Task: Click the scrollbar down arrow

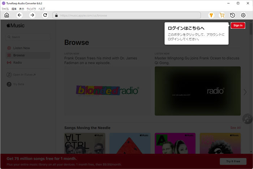Action: [251, 152]
